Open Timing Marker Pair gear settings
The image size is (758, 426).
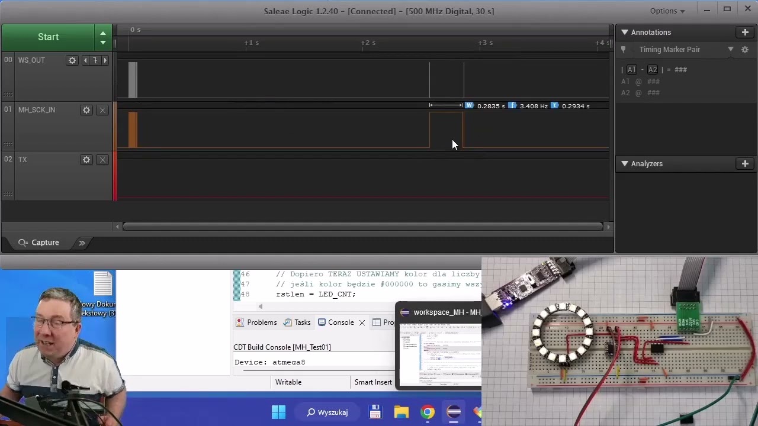coord(745,50)
